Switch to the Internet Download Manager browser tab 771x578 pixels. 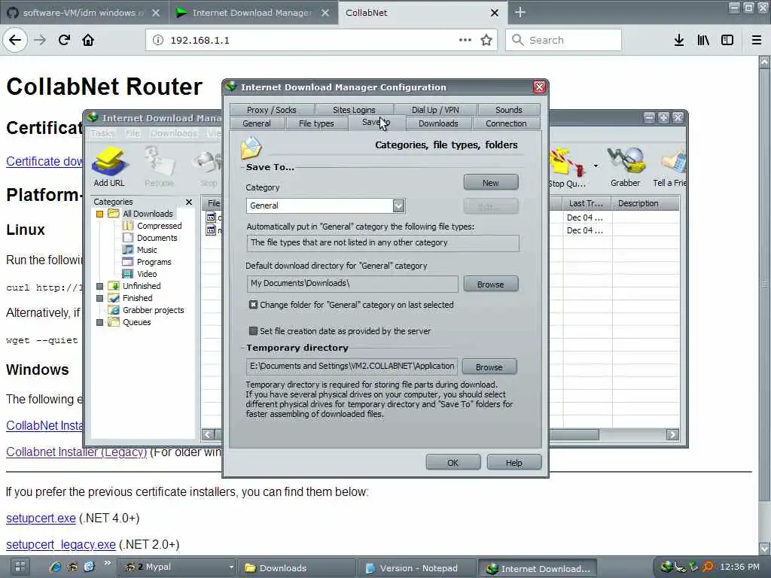(x=253, y=13)
